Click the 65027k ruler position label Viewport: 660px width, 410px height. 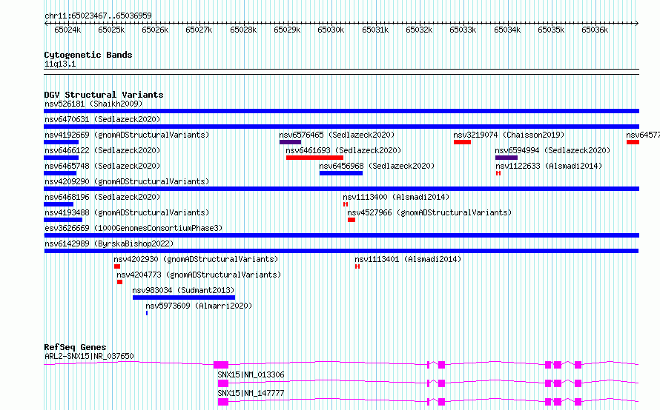coord(199,30)
